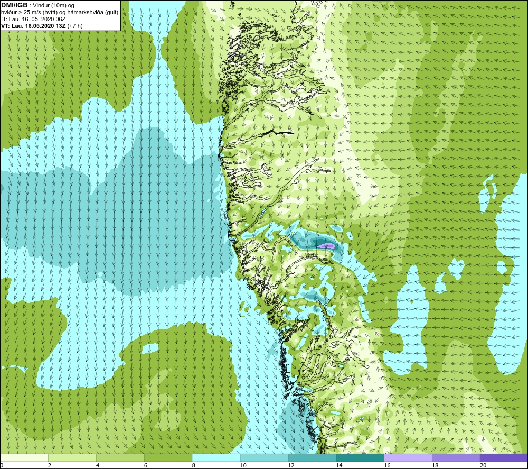Click the 10–12 m/s cyan legend swatch
The image size is (528, 469).
(264, 457)
